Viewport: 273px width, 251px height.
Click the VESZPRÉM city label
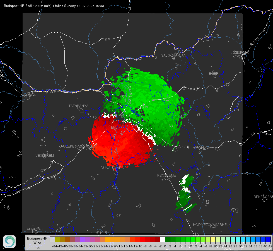click(45, 156)
